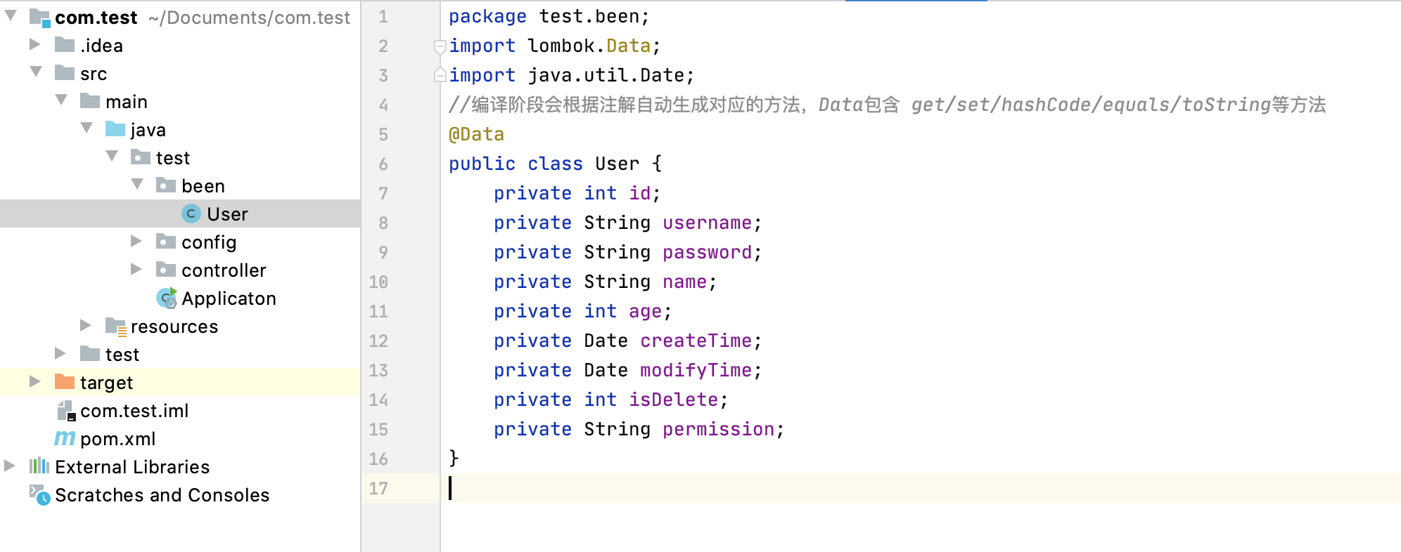This screenshot has height=552, width=1401.
Task: Click the Applicaton run class icon
Action: tap(166, 298)
